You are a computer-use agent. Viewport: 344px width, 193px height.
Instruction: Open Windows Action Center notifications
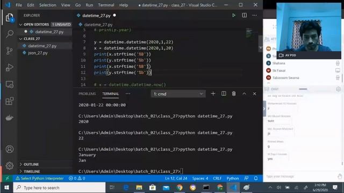tap(335, 188)
